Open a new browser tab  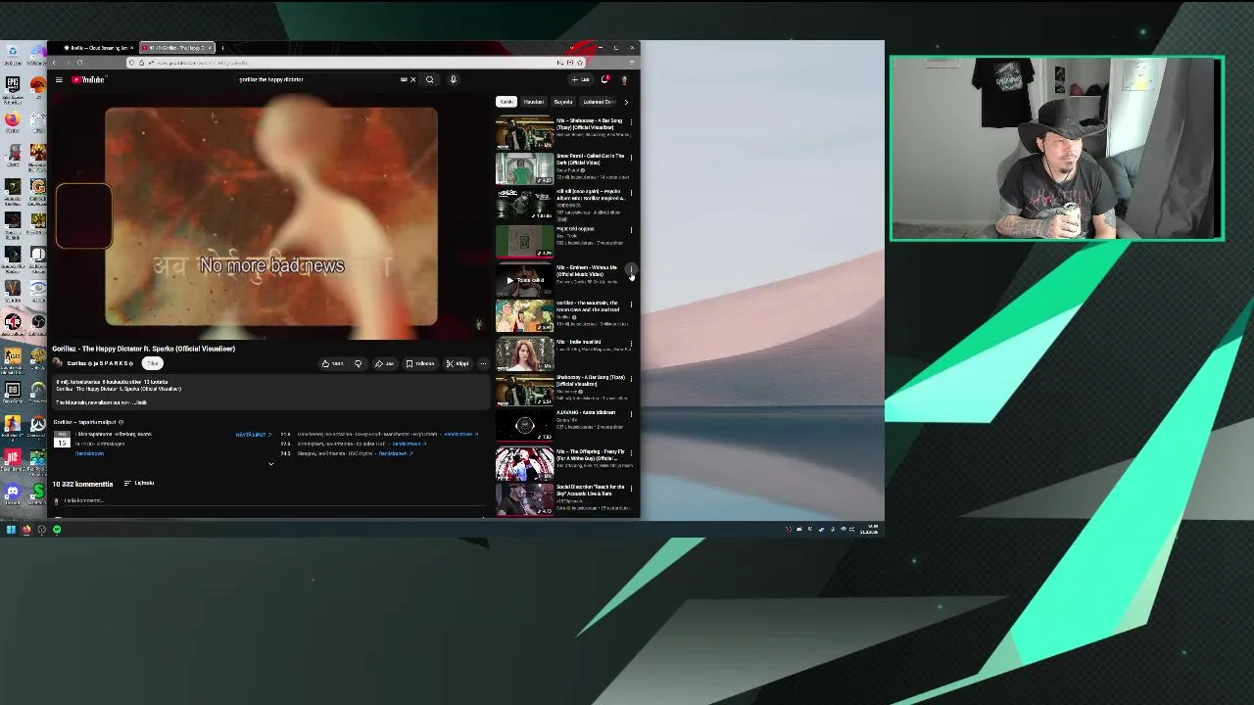pos(222,48)
